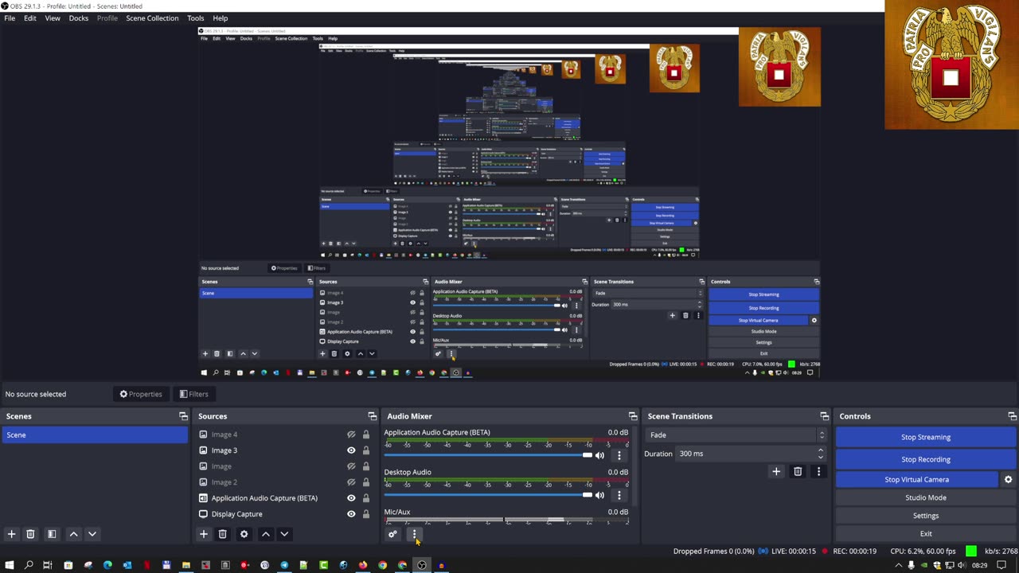
Task: Open the Properties button above docks
Action: coord(141,394)
